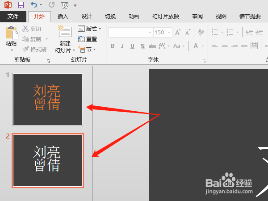The image size is (268, 201).
Task: Open the numbering style dropdown arrow
Action: pos(237,32)
